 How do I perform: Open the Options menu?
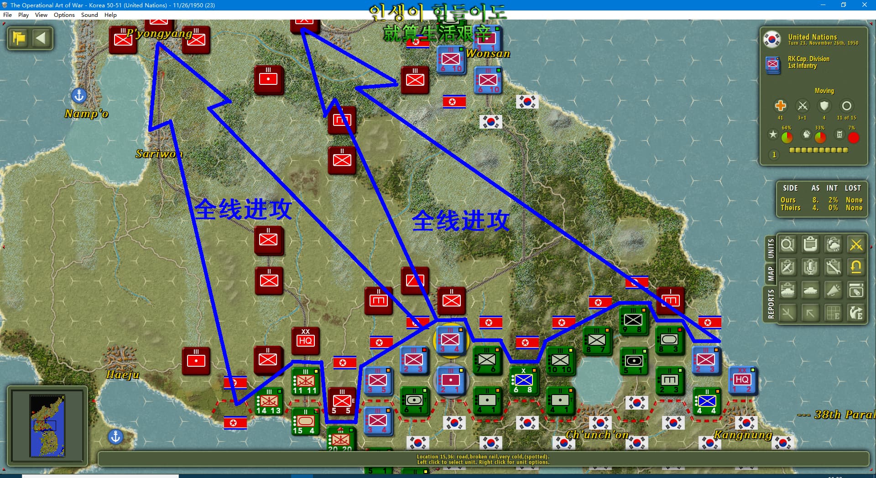coord(64,15)
